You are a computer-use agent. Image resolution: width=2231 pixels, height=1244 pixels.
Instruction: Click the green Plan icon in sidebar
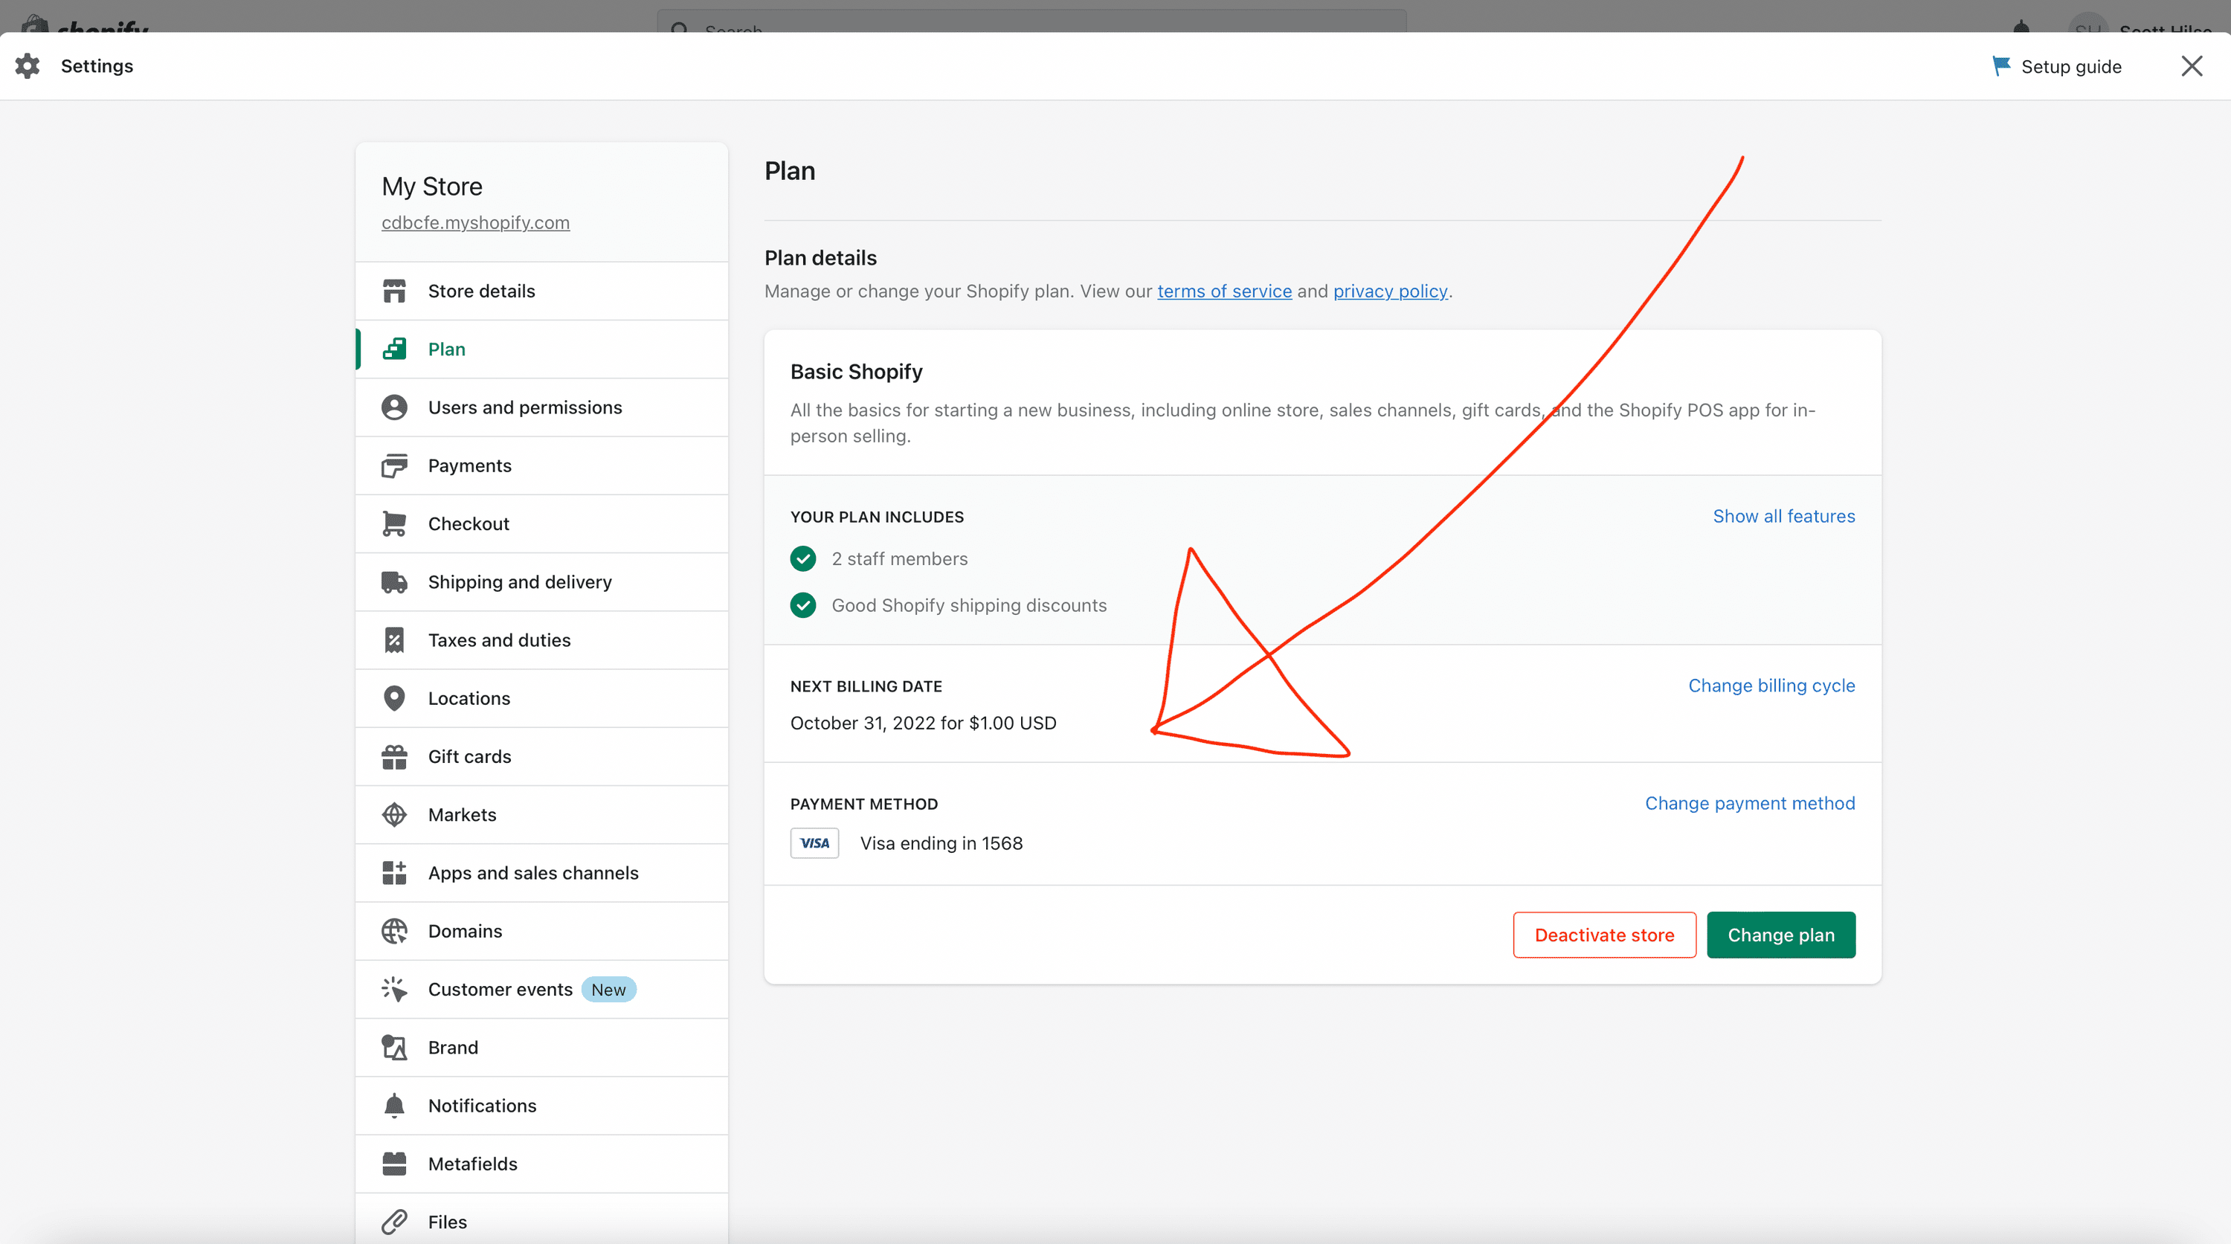394,349
